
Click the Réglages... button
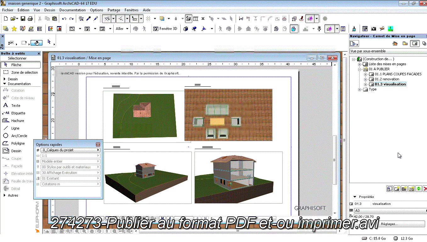(x=389, y=224)
